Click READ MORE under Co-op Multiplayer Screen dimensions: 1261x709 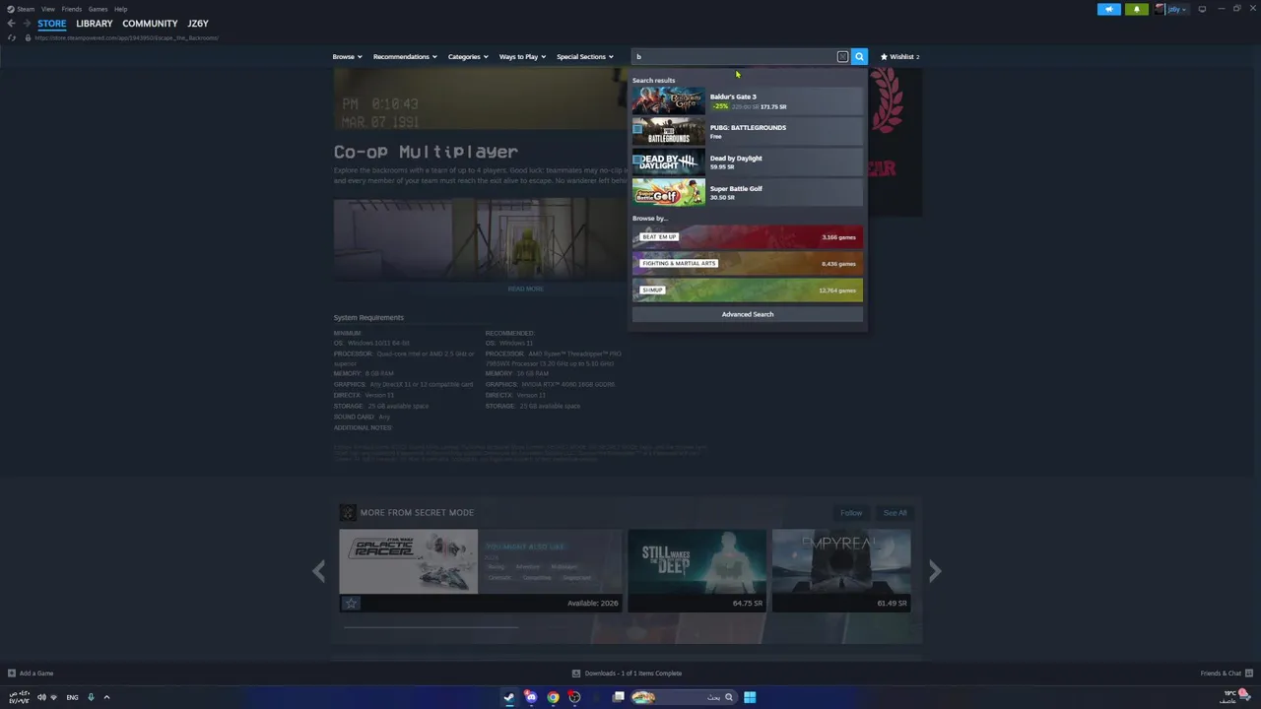[525, 289]
